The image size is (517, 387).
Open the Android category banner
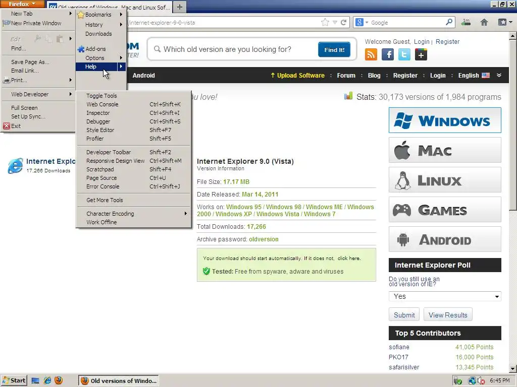[445, 239]
